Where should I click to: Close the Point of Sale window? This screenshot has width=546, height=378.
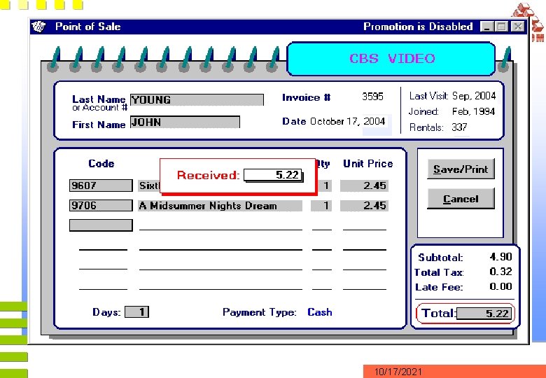518,27
